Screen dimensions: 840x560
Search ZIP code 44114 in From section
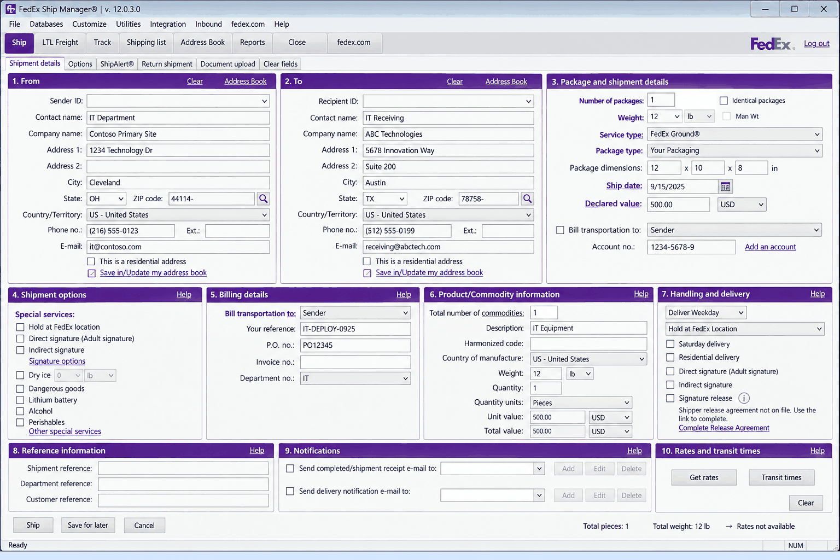(x=264, y=199)
